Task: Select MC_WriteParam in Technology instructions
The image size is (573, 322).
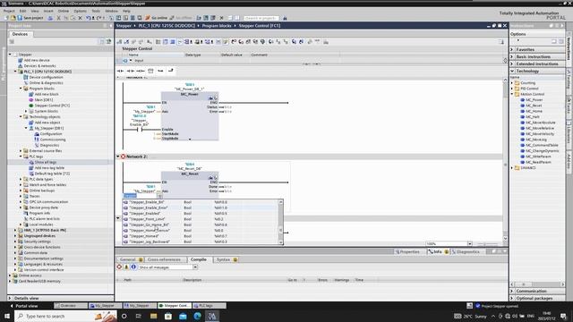Action: [x=538, y=157]
